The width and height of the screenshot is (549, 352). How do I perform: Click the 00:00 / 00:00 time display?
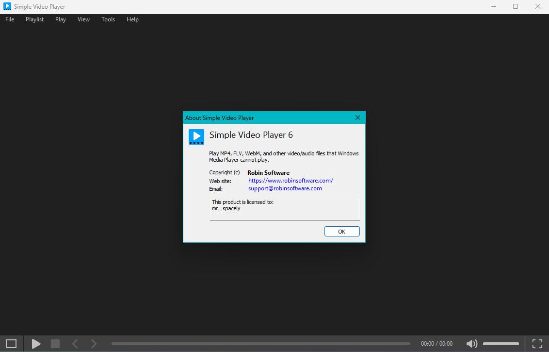436,344
